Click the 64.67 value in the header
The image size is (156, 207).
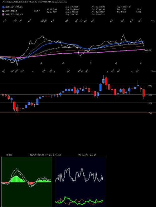(37, 11)
